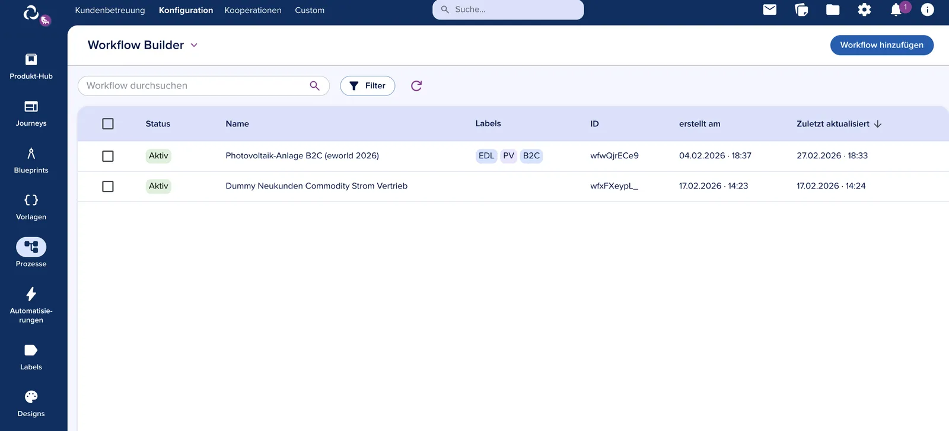
Task: Click the created date 17.02.2026 · 14:23
Action: [714, 186]
